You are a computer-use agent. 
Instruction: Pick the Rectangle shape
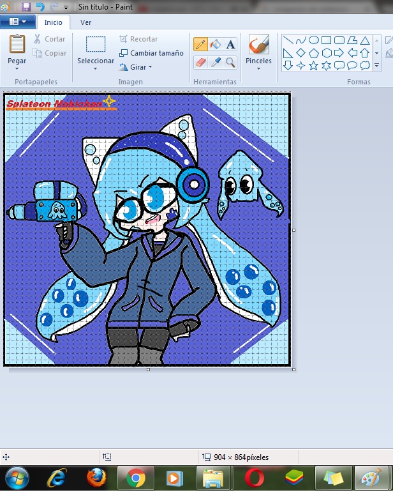coord(326,40)
